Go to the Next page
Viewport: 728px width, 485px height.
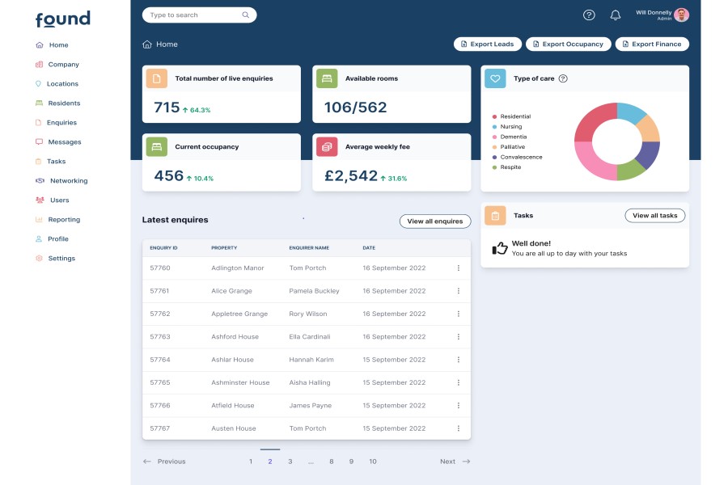tap(455, 462)
